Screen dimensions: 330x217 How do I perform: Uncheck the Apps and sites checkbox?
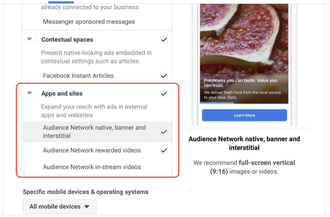(x=164, y=94)
